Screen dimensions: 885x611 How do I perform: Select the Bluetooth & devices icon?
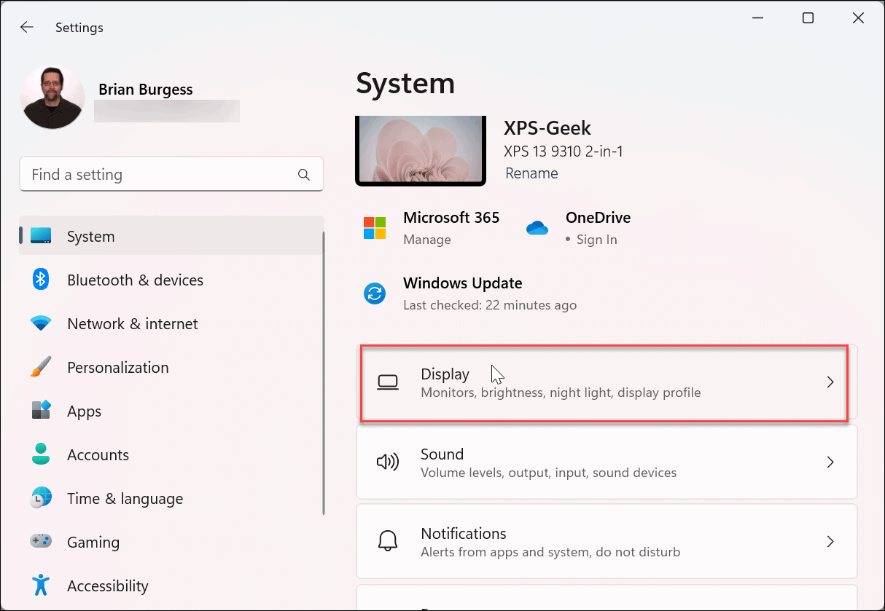coord(41,279)
